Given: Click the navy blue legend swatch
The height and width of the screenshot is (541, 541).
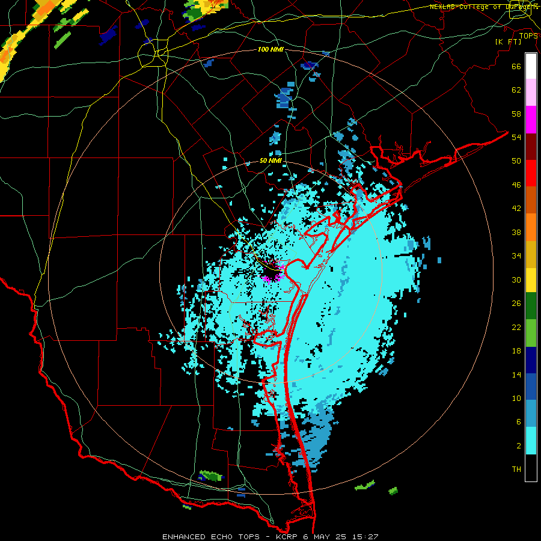Looking at the screenshot, I should 531,360.
